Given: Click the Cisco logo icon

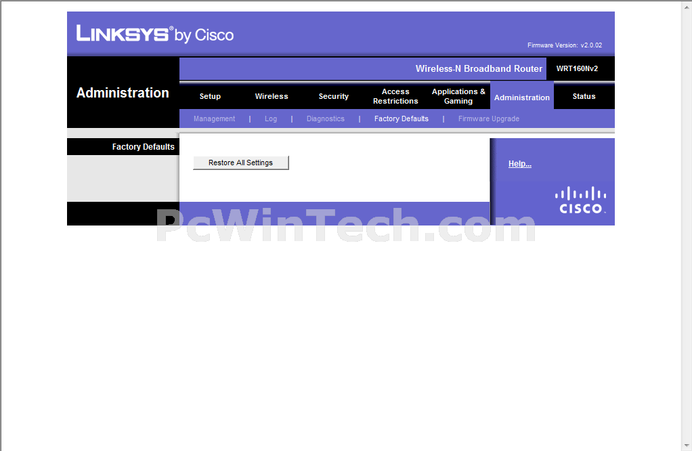Looking at the screenshot, I should pyautogui.click(x=580, y=200).
